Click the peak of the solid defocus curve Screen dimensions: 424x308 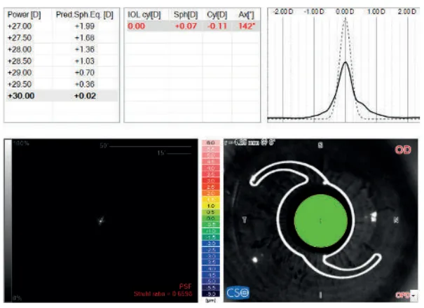pyautogui.click(x=346, y=62)
